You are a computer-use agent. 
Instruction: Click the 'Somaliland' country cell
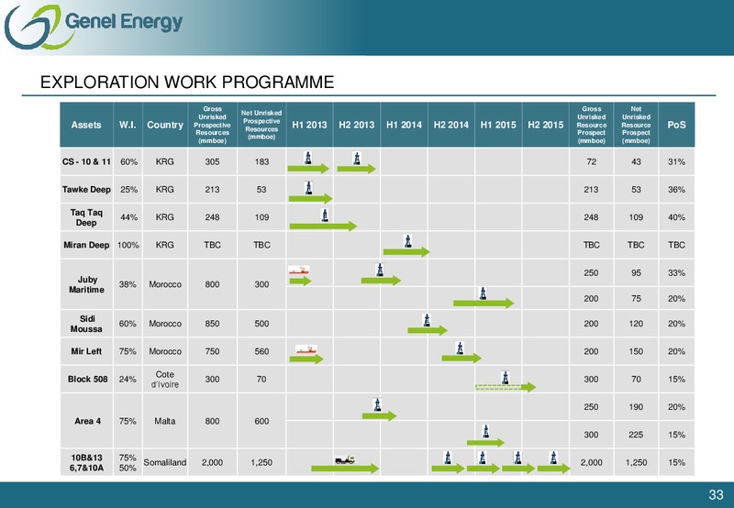(x=165, y=463)
